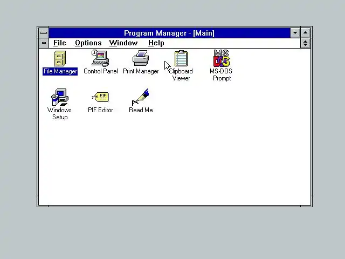The image size is (345, 259).
Task: Open the File menu
Action: (x=60, y=43)
